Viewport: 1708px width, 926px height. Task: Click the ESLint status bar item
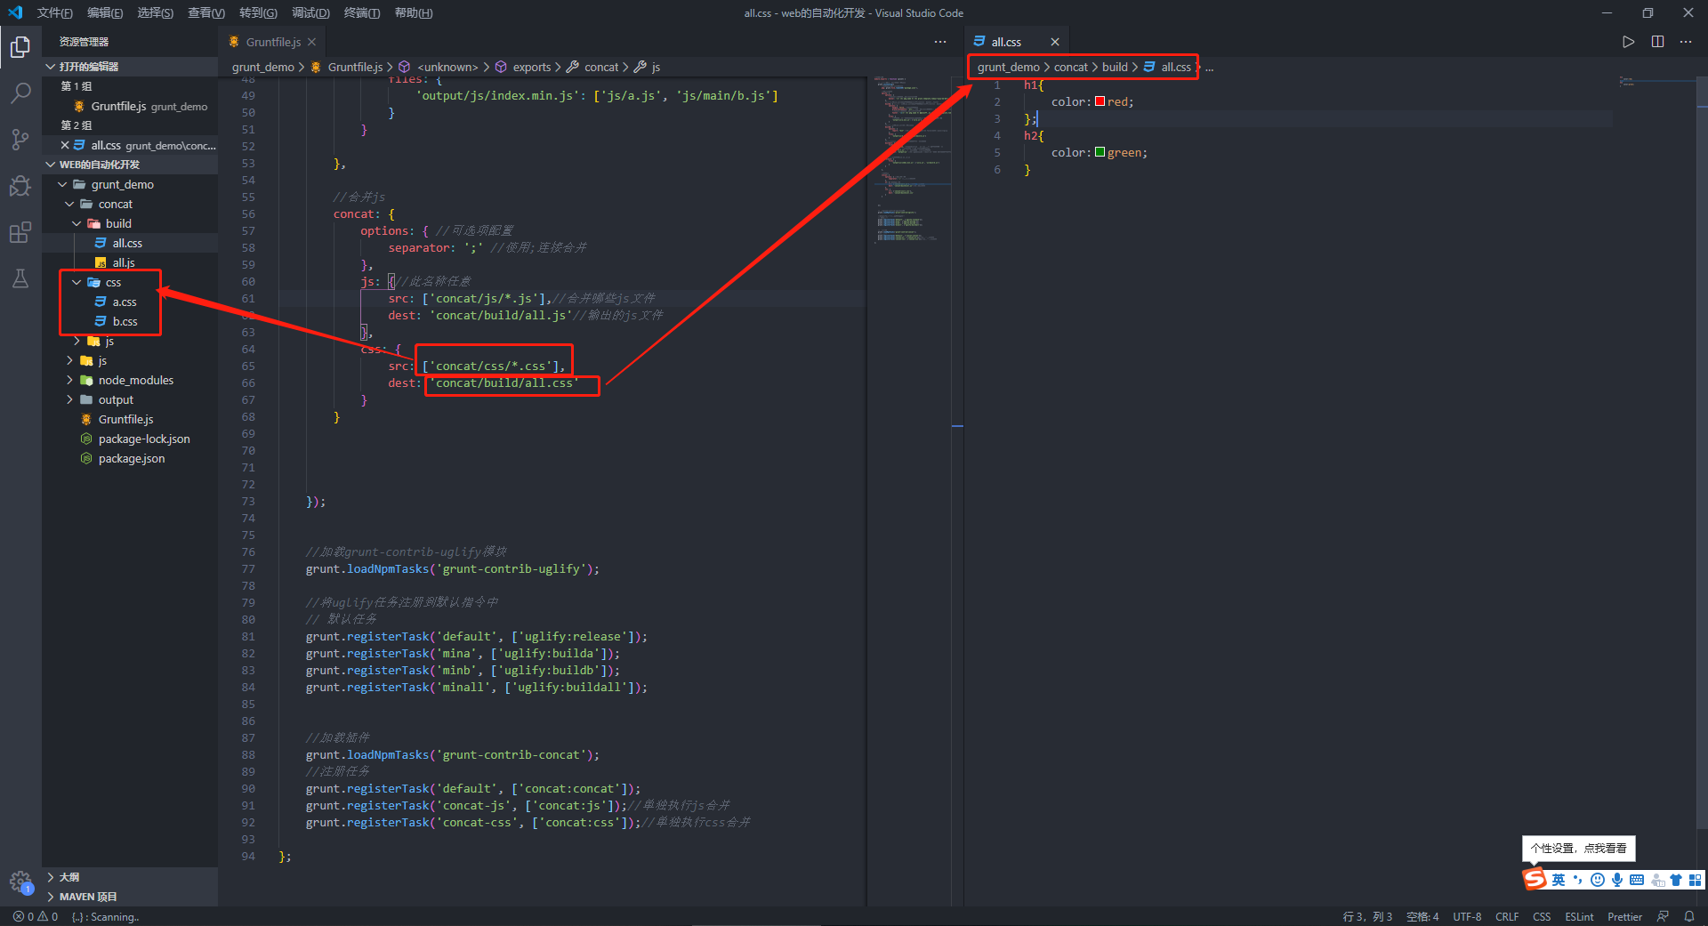(x=1579, y=916)
